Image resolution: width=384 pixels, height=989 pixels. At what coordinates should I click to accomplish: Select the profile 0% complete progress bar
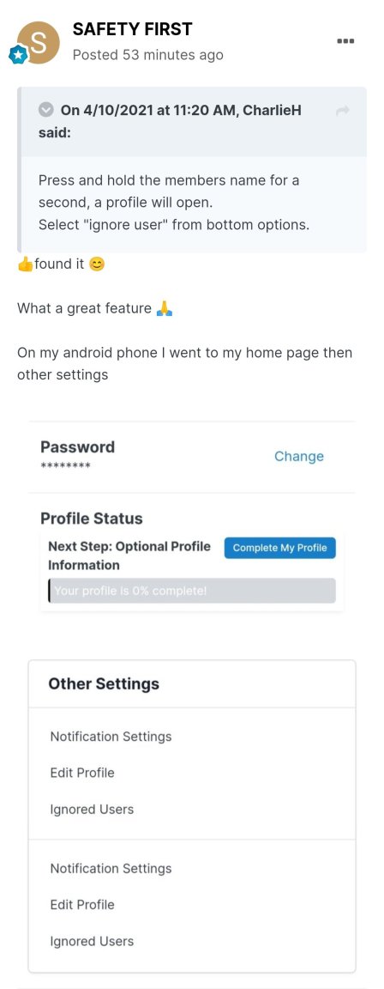(x=192, y=591)
